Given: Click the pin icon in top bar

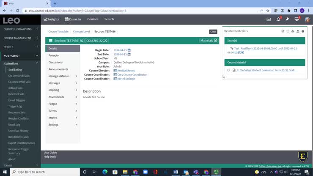Looking at the screenshot, I should 288,19.
